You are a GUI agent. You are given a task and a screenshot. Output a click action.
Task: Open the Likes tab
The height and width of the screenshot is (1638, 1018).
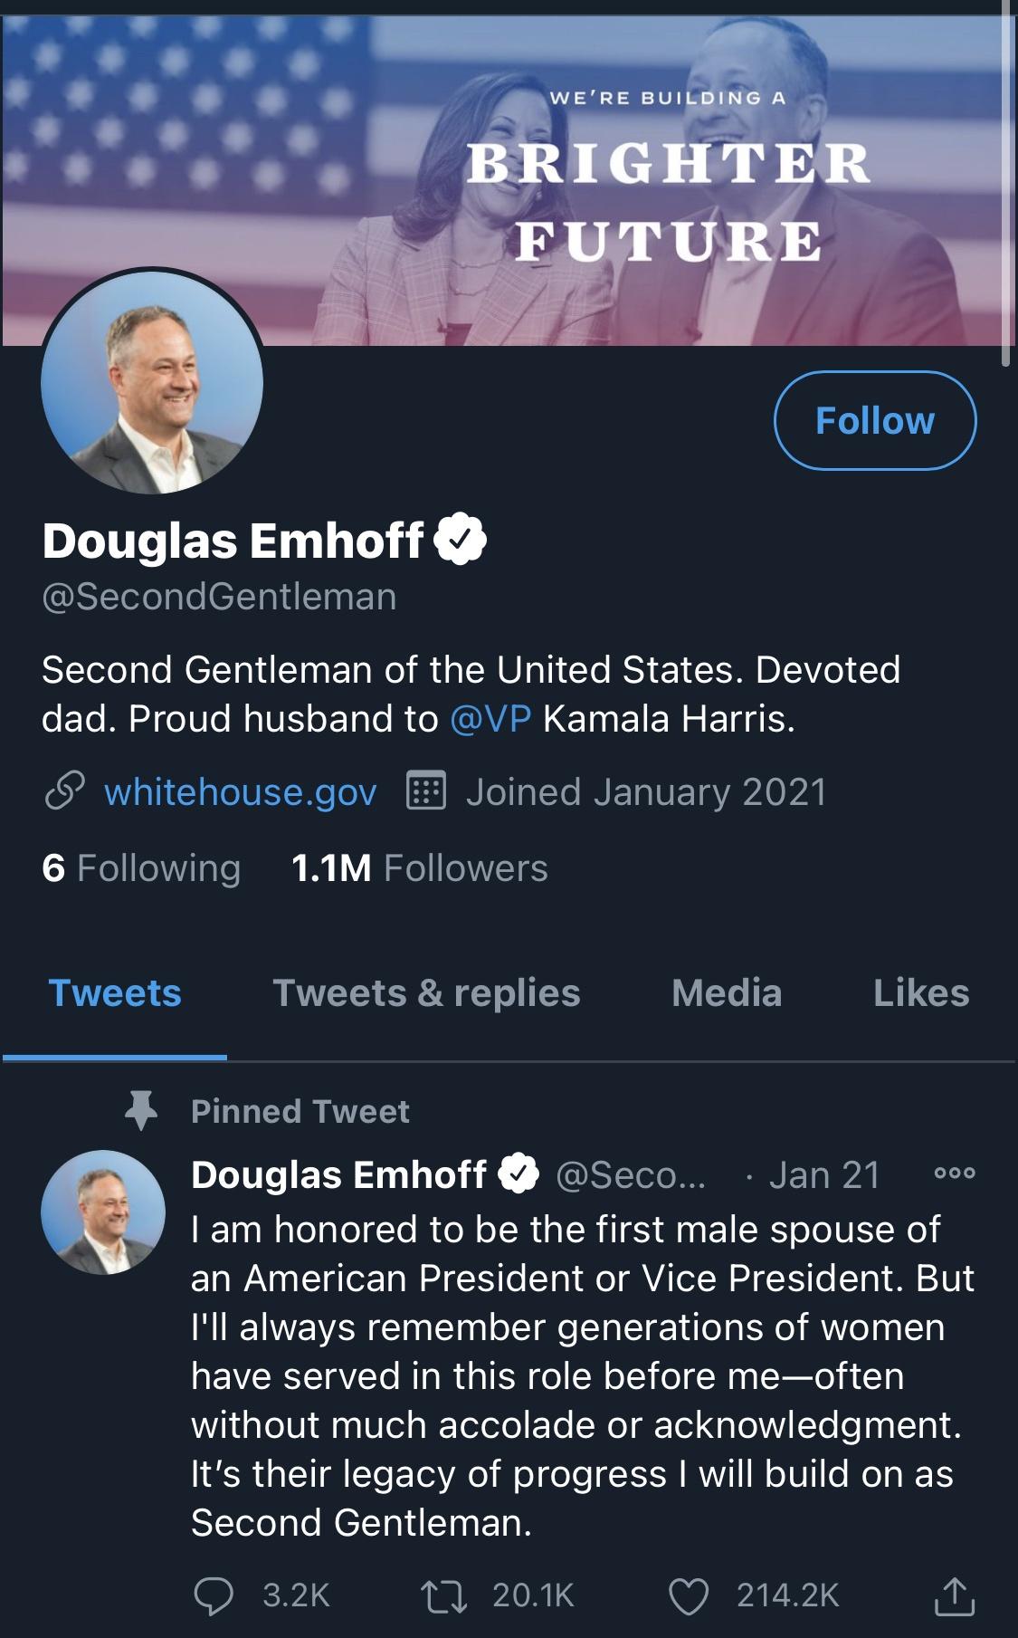[921, 992]
